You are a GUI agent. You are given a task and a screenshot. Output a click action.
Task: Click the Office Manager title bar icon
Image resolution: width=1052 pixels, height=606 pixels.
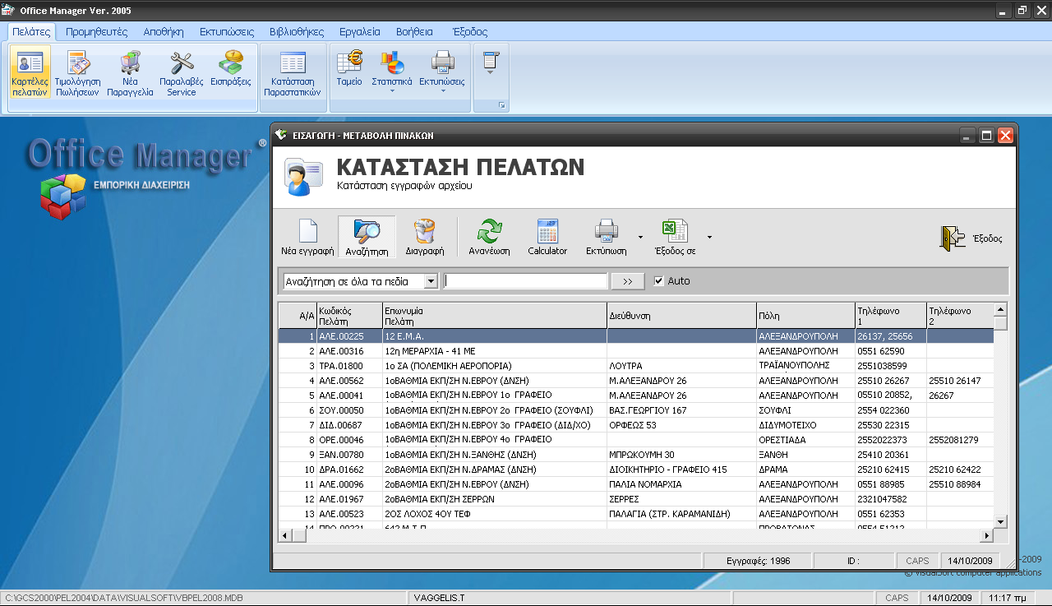9,10
